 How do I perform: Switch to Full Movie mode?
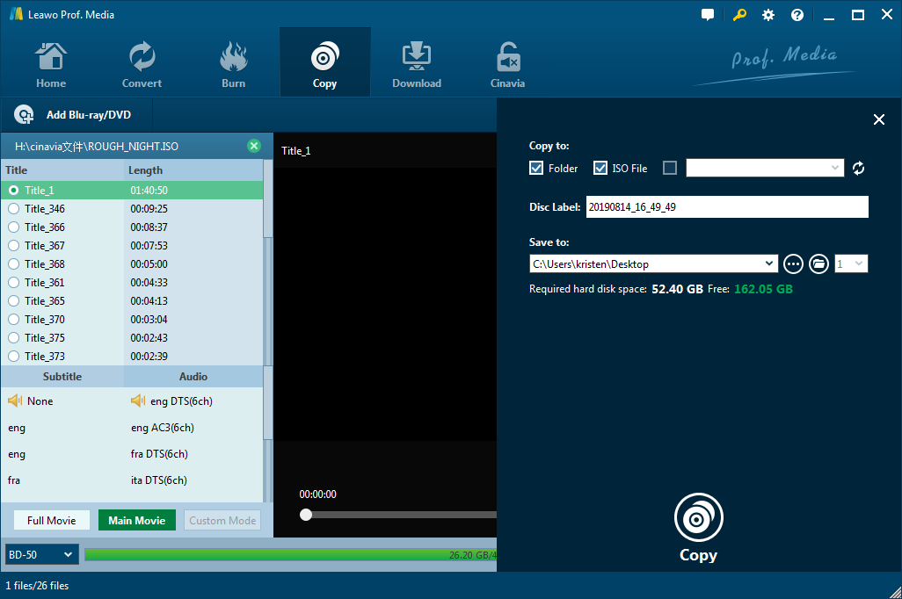coord(50,520)
